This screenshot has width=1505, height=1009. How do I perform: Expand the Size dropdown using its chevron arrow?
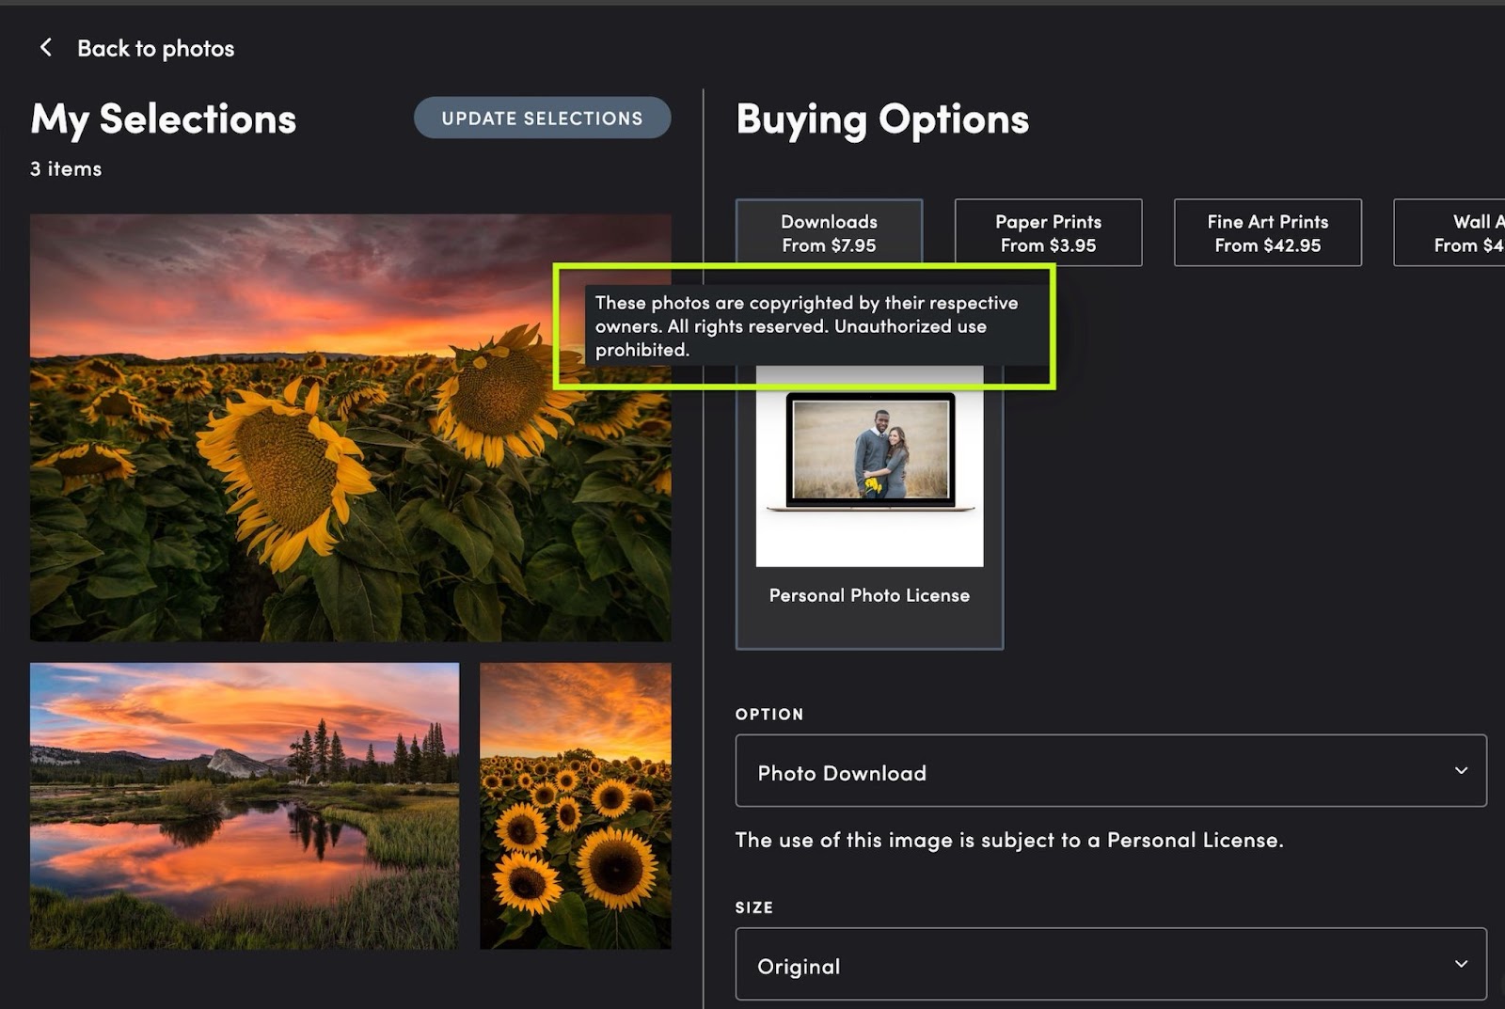pyautogui.click(x=1461, y=965)
